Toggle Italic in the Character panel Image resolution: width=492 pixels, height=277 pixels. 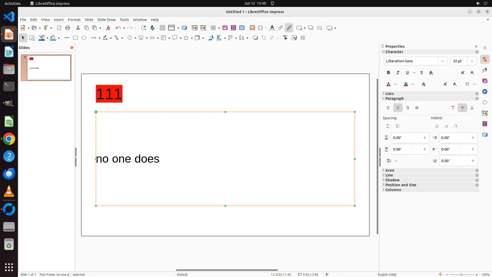point(398,73)
